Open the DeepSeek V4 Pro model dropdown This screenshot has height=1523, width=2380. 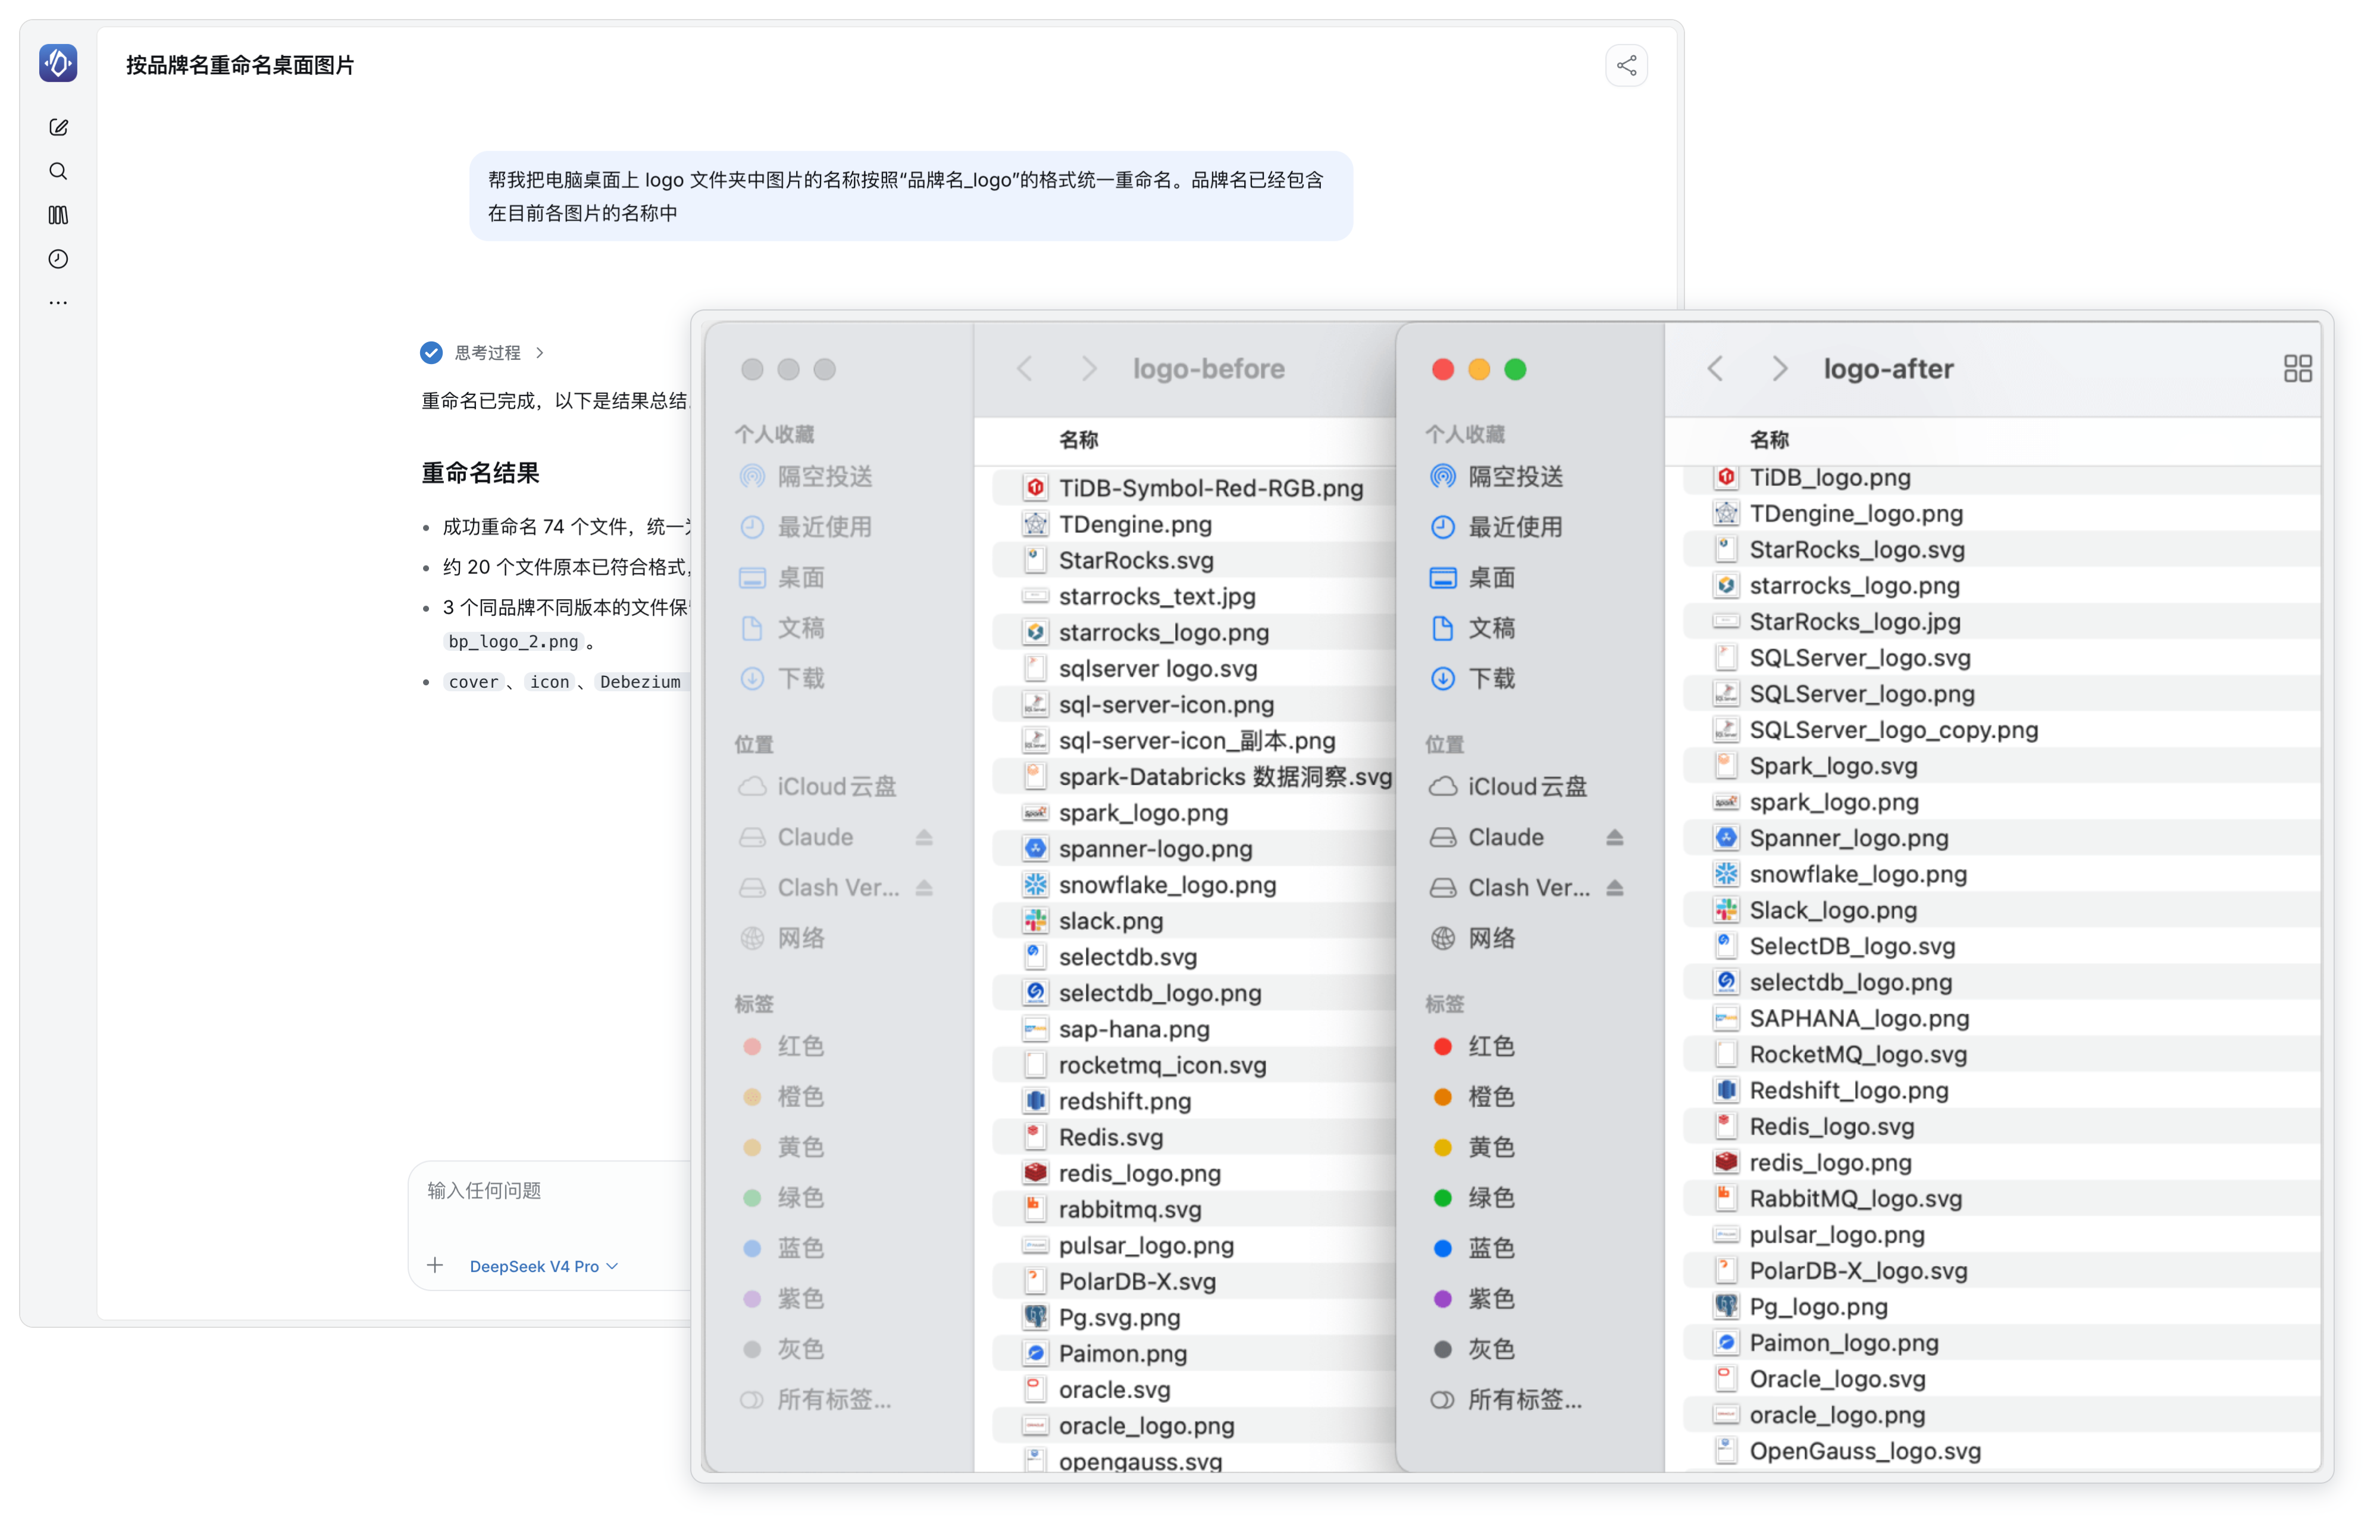[544, 1266]
